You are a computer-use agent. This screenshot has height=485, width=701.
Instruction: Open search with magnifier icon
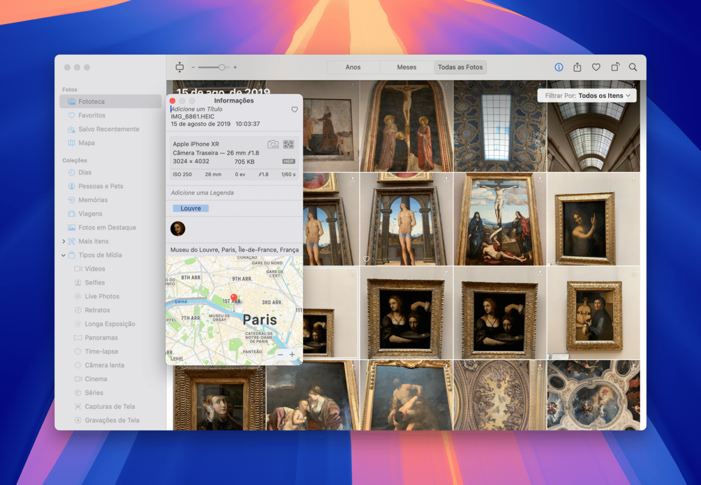point(633,67)
